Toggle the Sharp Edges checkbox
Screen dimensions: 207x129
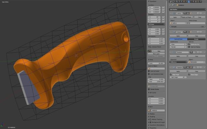(189, 75)
